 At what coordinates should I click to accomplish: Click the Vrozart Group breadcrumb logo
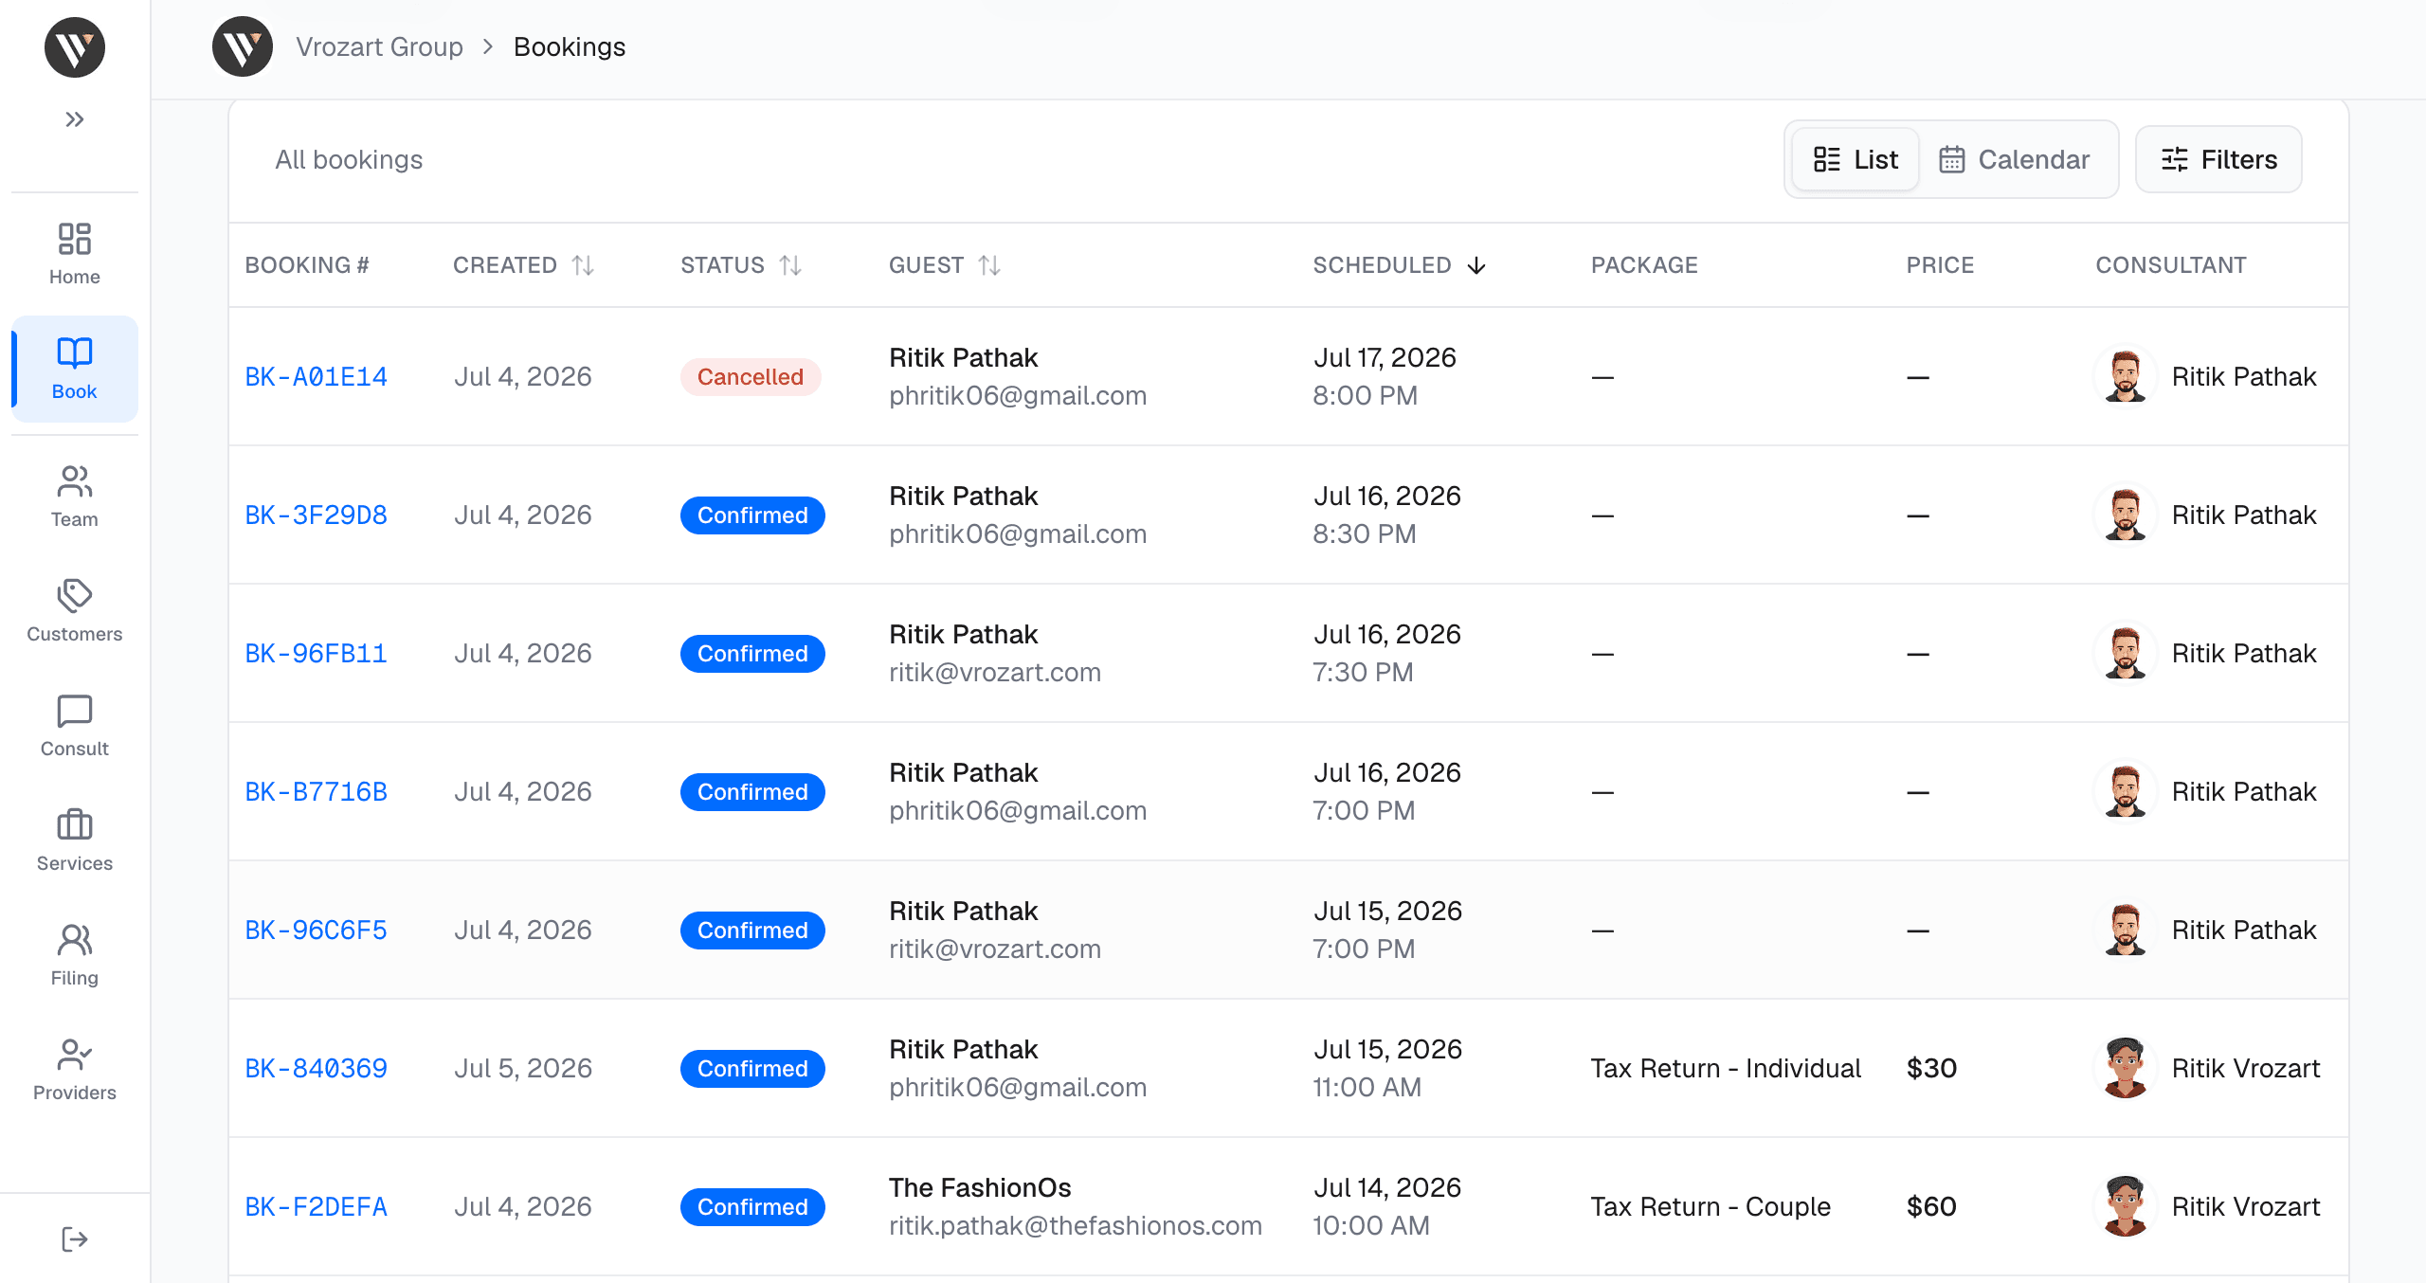[x=243, y=46]
